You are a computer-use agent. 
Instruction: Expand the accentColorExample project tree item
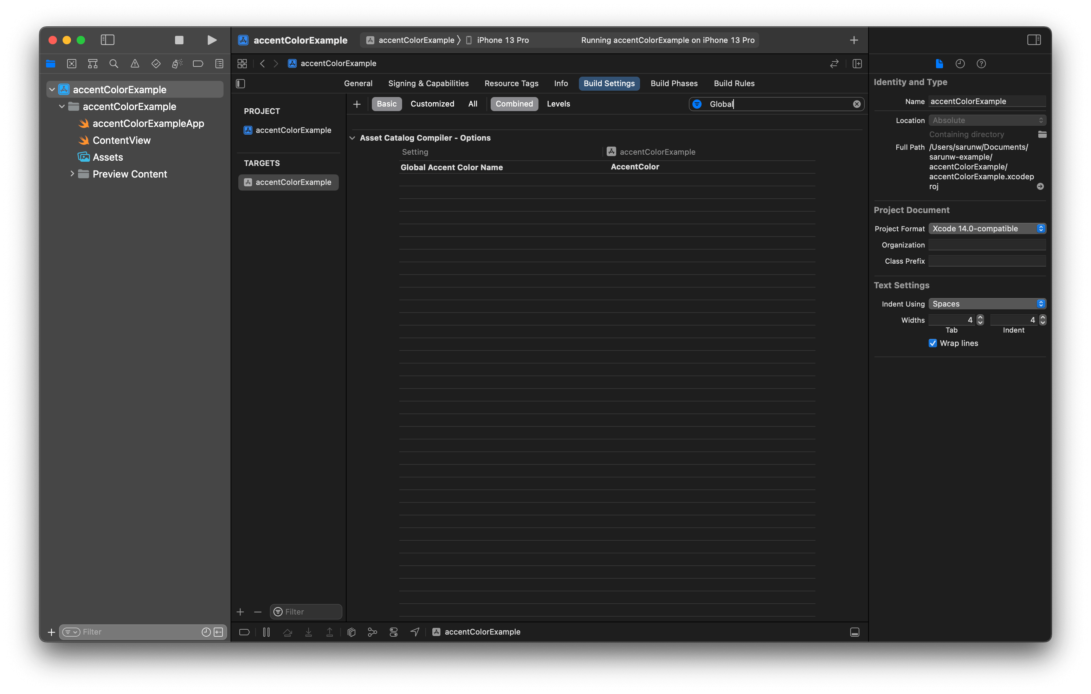click(50, 89)
